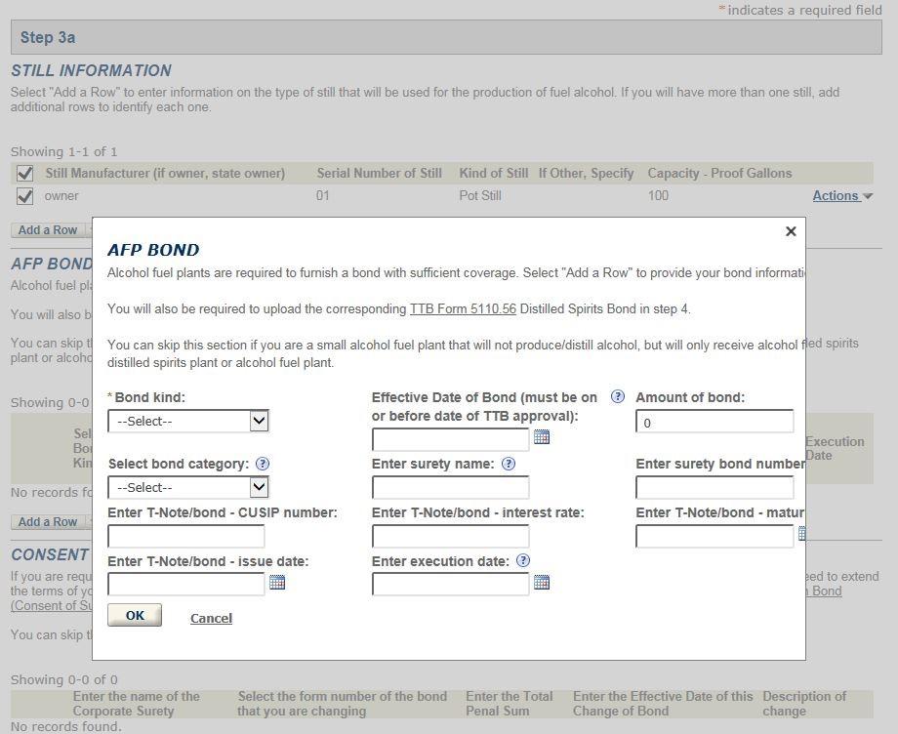
Task: Open the TTB Form 5110.56 link
Action: click(463, 309)
